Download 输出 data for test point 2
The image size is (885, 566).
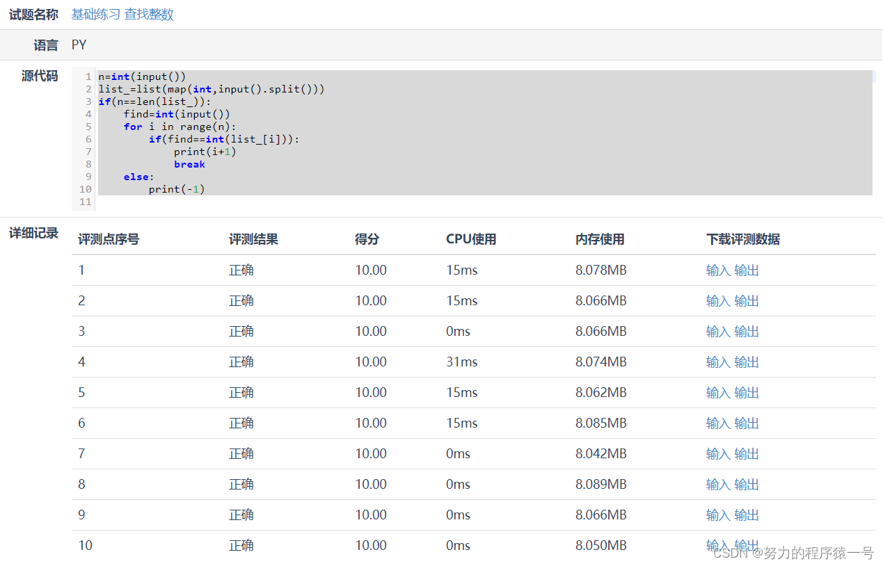point(747,301)
